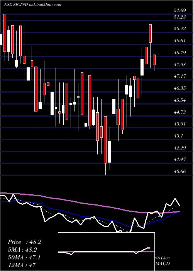Click inside the MACD indicator panel
Image resolution: width=193 pixels, height=271 pixels.
point(106,252)
